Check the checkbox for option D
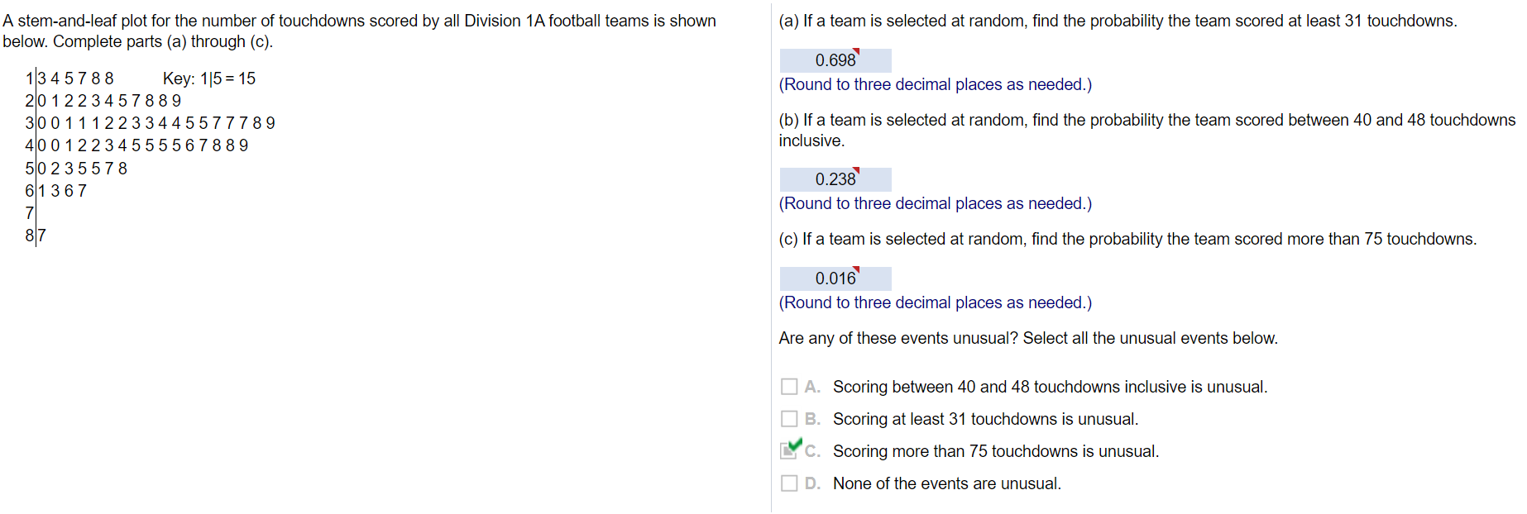Viewport: 1527px width, 514px height. coord(789,483)
